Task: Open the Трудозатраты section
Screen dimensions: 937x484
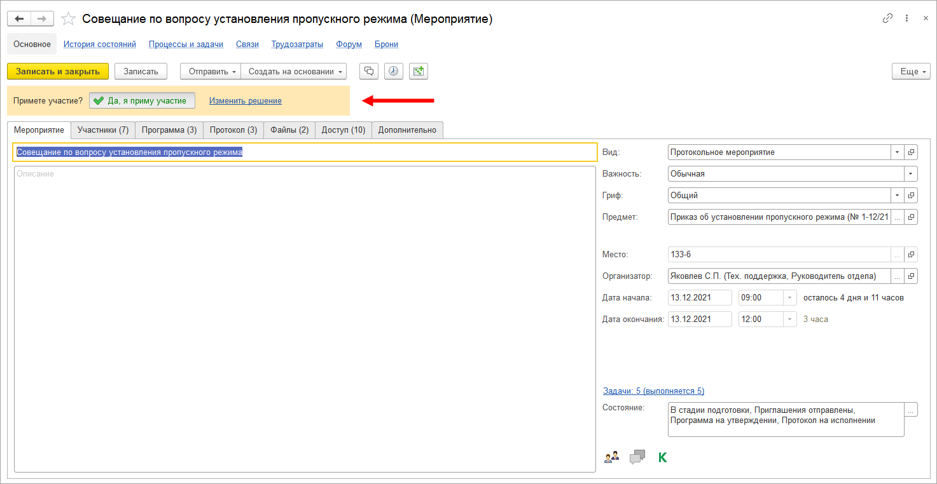Action: pyautogui.click(x=297, y=44)
